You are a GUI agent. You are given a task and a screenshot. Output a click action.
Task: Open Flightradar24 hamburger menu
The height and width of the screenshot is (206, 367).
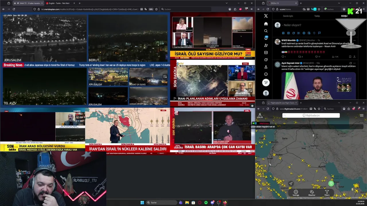[362, 116]
